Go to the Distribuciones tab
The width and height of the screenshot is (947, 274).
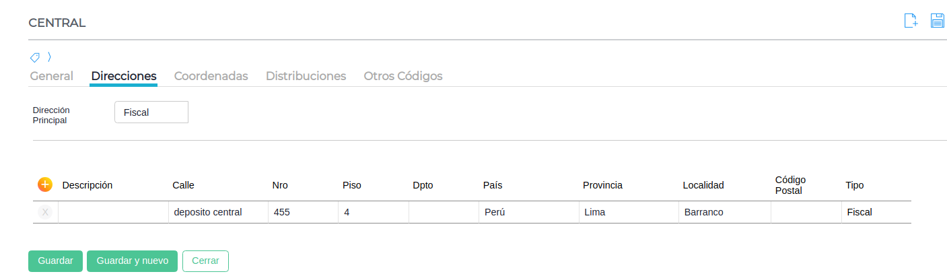point(306,76)
